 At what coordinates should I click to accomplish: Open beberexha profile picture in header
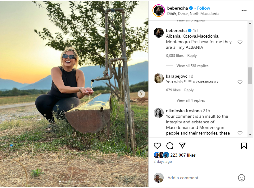pos(159,11)
